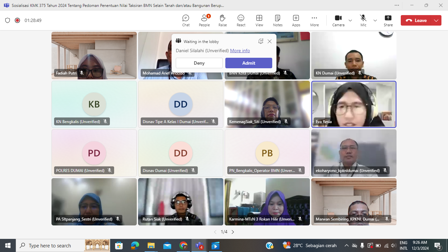
Task: Open the People participants list
Action: (204, 20)
